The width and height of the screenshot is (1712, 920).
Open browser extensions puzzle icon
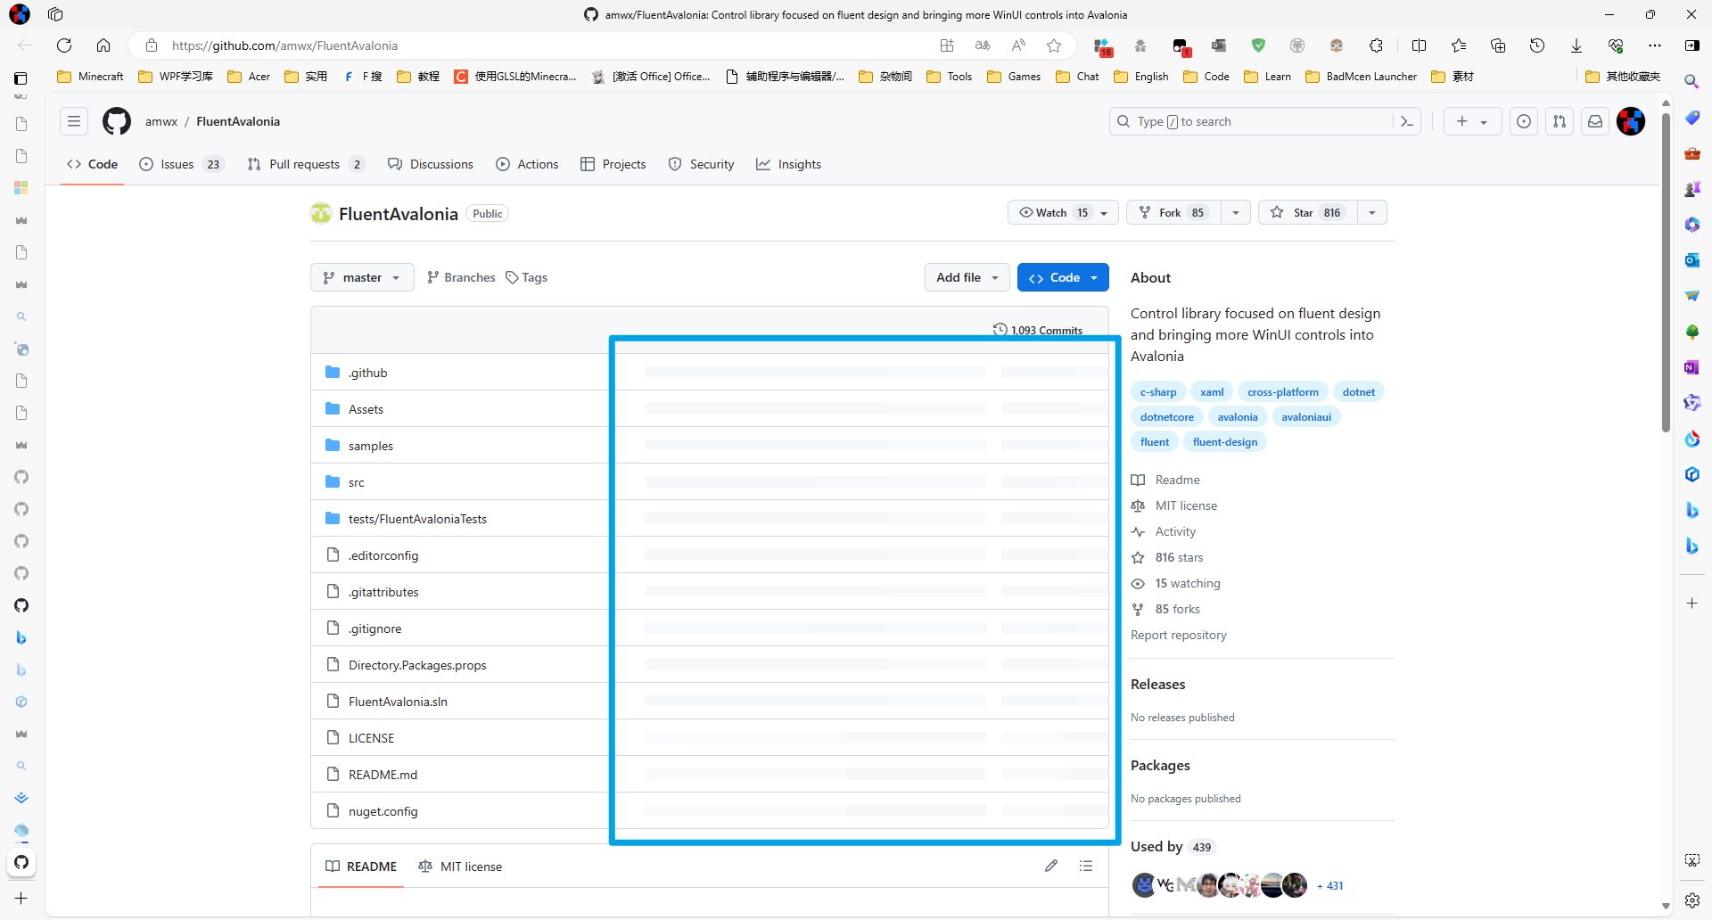pos(1377,45)
